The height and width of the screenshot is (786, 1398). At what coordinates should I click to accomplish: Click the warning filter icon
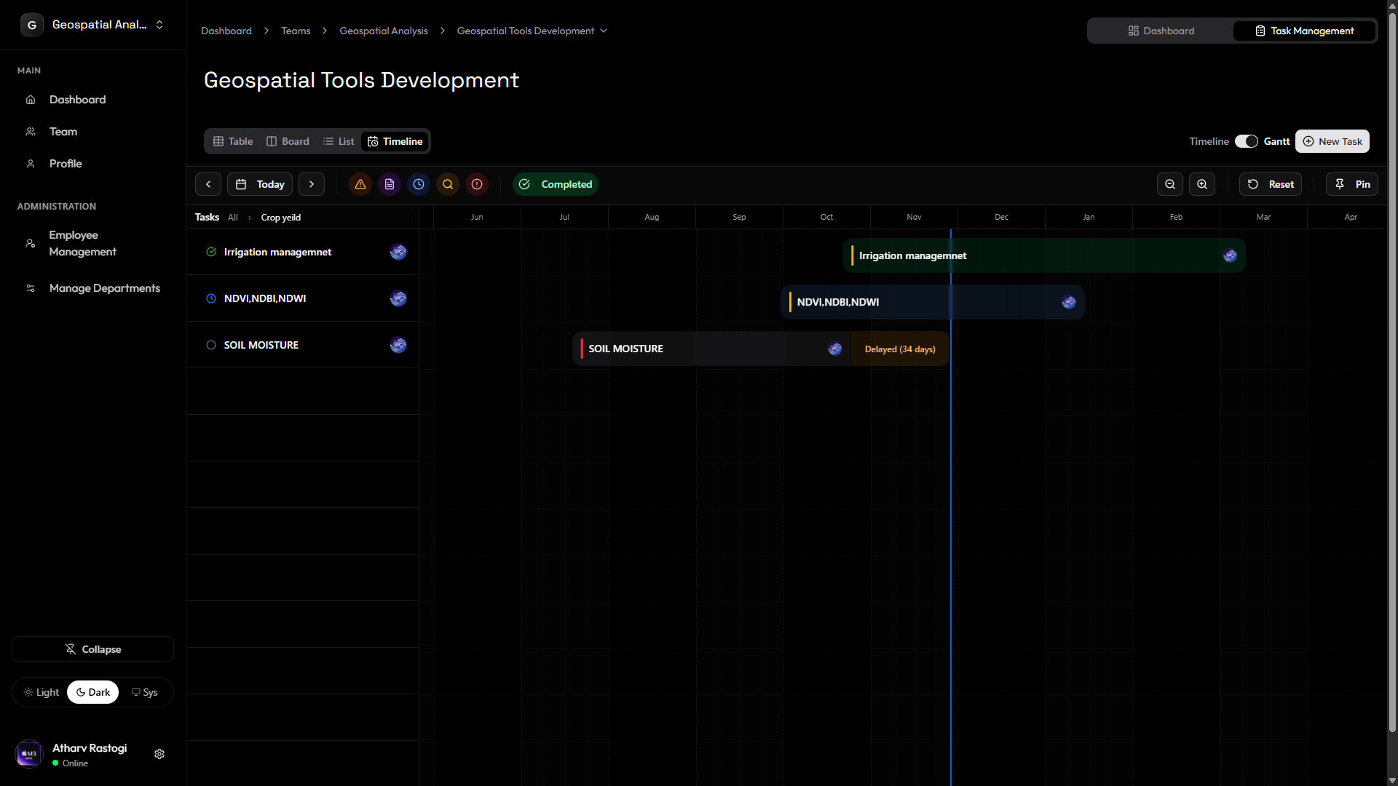click(360, 184)
